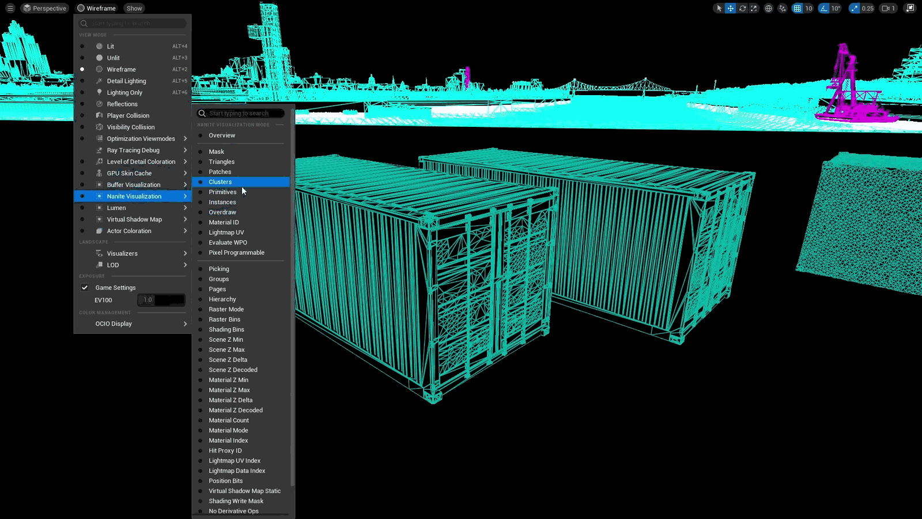Screen dimensions: 922x519
Task: Open rotation snap value 10° dropdown
Action: point(836,8)
